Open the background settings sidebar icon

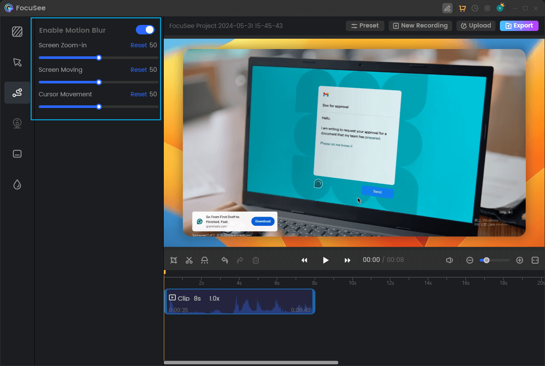17,32
